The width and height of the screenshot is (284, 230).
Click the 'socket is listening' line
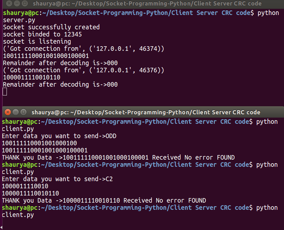pyautogui.click(x=37, y=41)
